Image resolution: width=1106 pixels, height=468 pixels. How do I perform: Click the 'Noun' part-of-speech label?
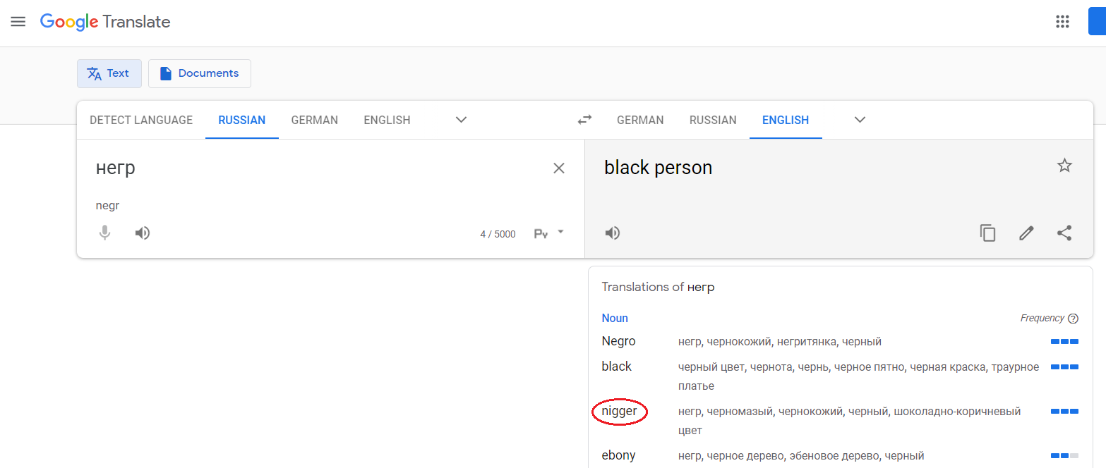pos(615,318)
